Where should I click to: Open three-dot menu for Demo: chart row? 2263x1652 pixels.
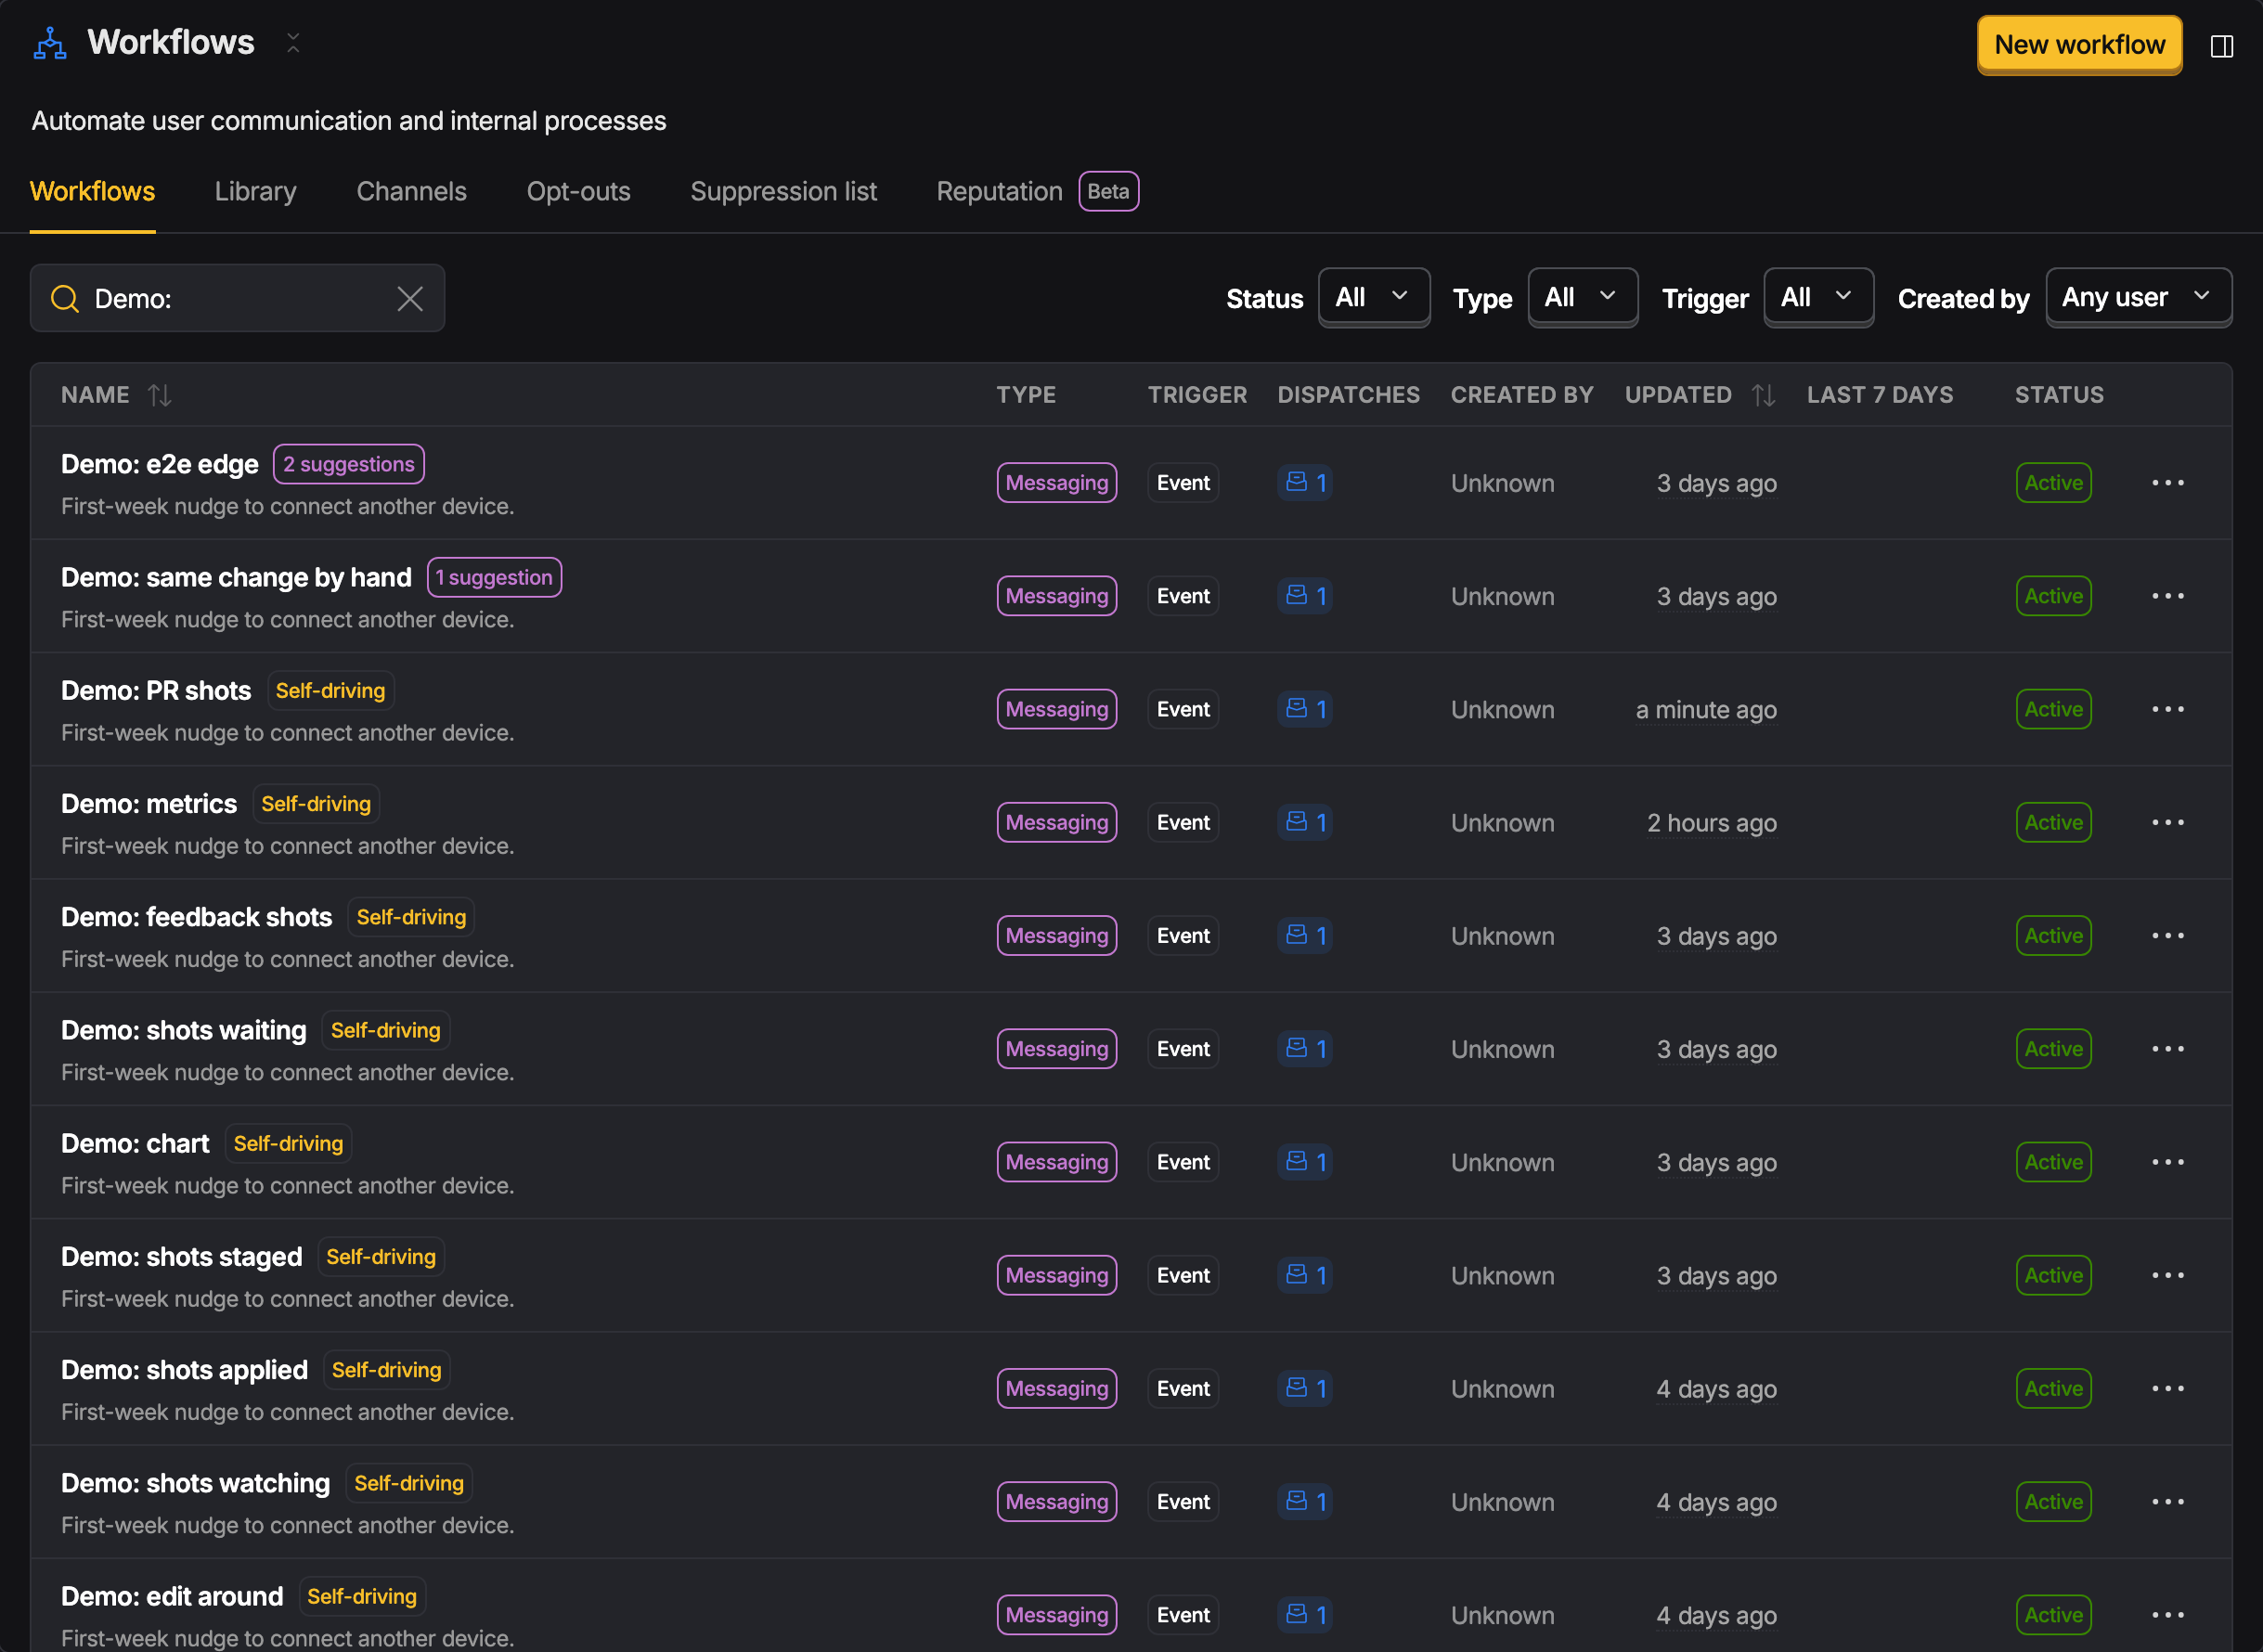point(2167,1162)
